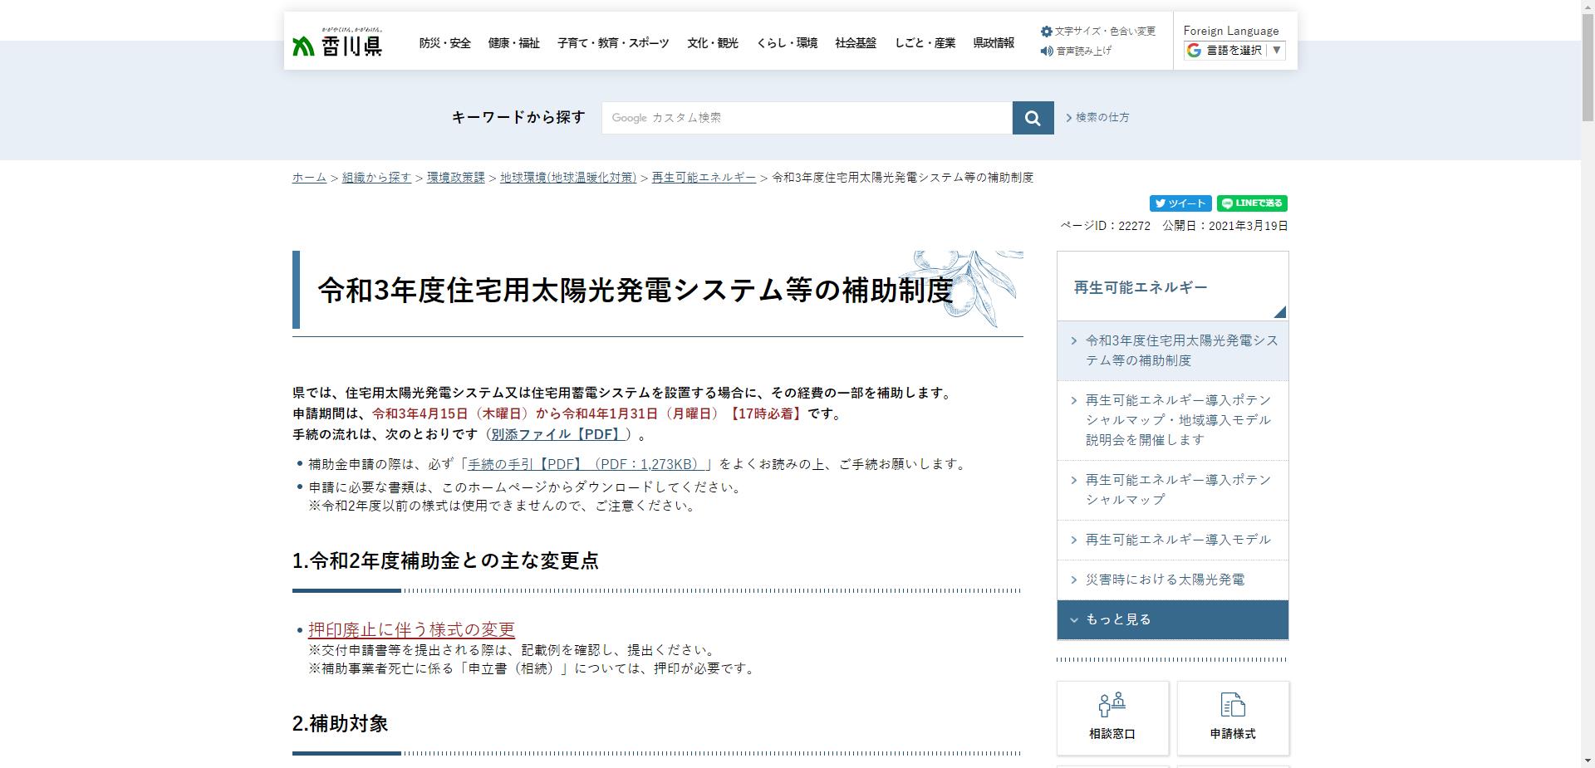Viewport: 1595px width, 768px height.
Task: Open the ホーム breadcrumb link
Action: pyautogui.click(x=308, y=177)
